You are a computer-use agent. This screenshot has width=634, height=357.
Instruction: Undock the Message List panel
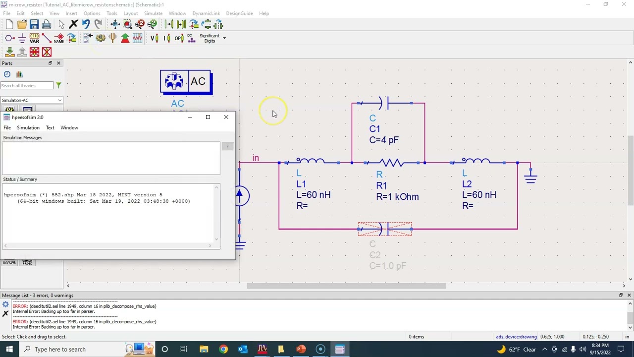621,296
